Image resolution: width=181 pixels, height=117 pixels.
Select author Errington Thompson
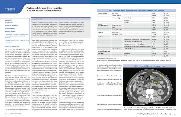(12, 26)
